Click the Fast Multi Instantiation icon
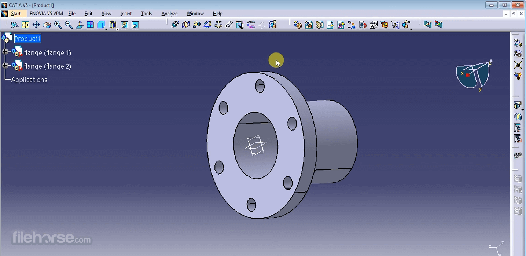 [406, 25]
